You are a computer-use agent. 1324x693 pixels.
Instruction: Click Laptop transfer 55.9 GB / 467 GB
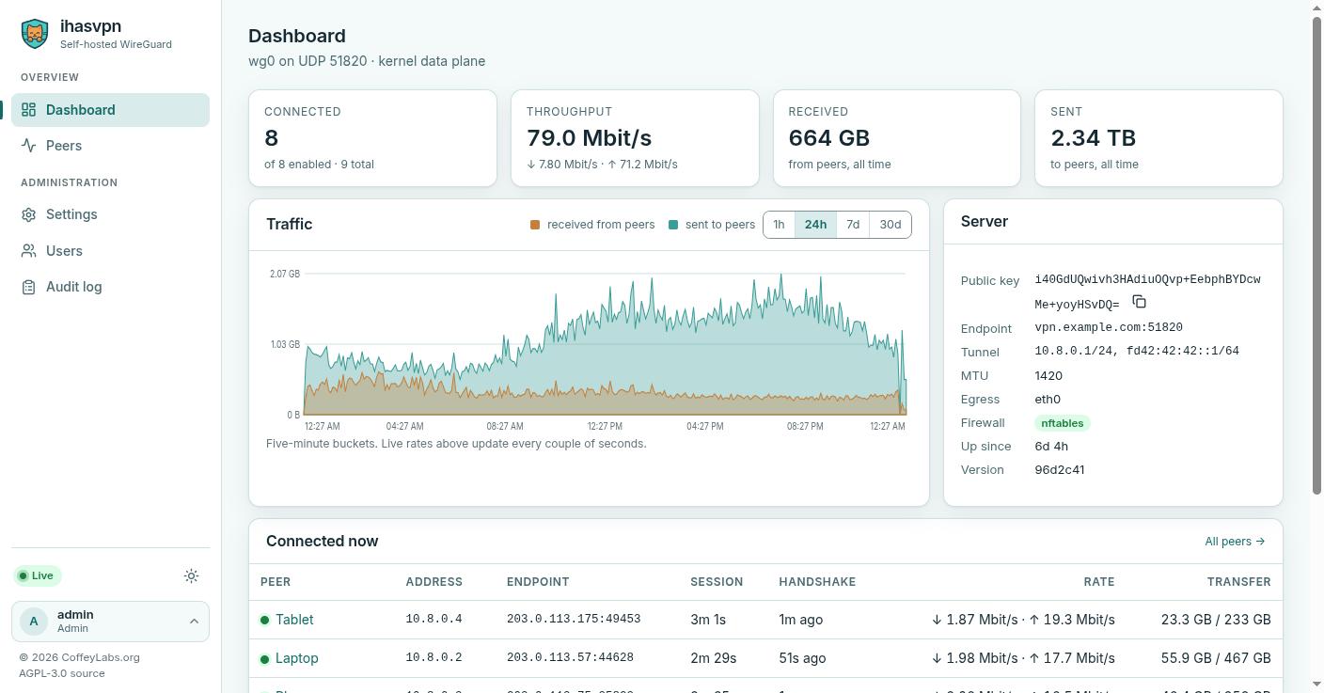(x=1216, y=658)
